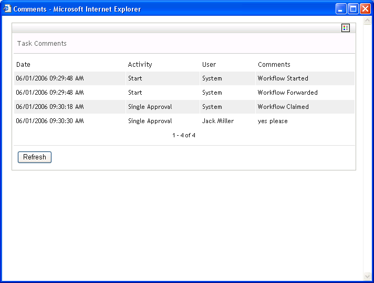Maximize the Comments window

(x=353, y=9)
